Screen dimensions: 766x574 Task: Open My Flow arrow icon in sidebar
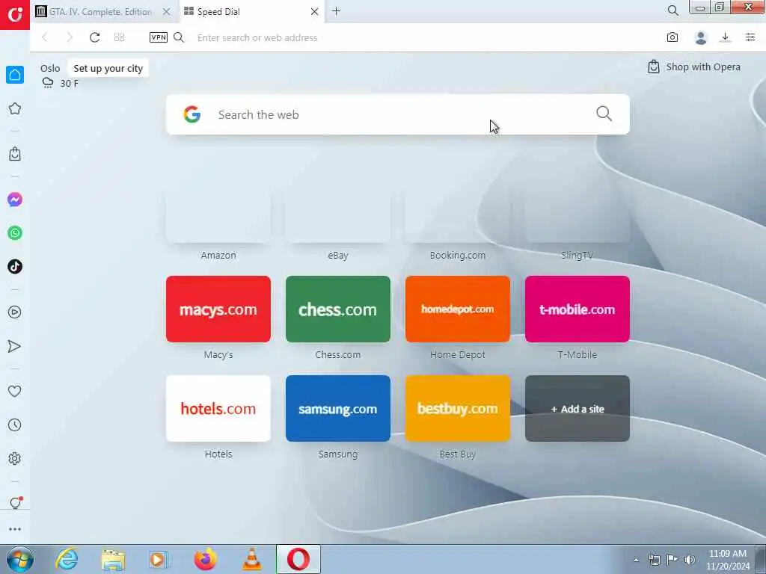pos(15,346)
